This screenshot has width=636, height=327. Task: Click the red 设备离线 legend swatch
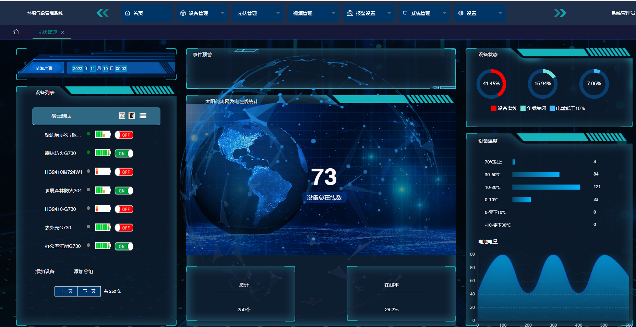coord(494,108)
